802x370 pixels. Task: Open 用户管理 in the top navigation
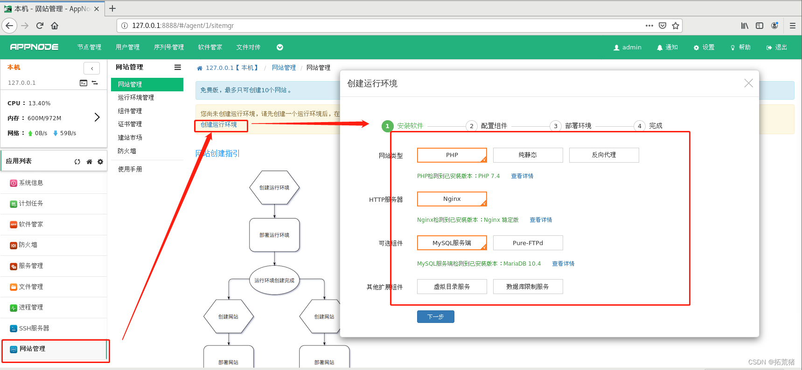pyautogui.click(x=127, y=47)
